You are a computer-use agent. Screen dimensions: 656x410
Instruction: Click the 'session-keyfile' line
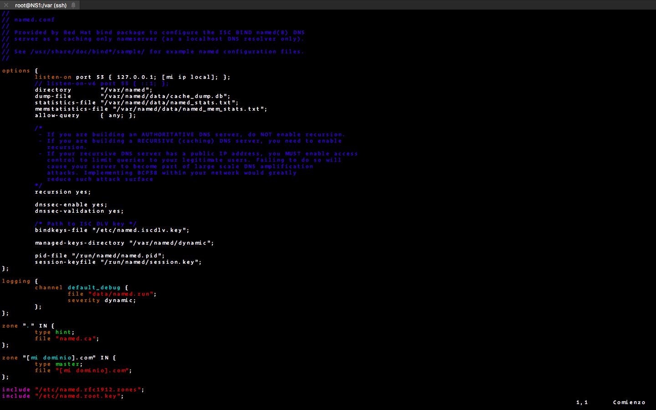coord(118,262)
